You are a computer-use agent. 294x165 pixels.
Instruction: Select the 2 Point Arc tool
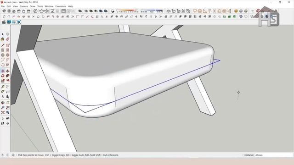click(7, 60)
